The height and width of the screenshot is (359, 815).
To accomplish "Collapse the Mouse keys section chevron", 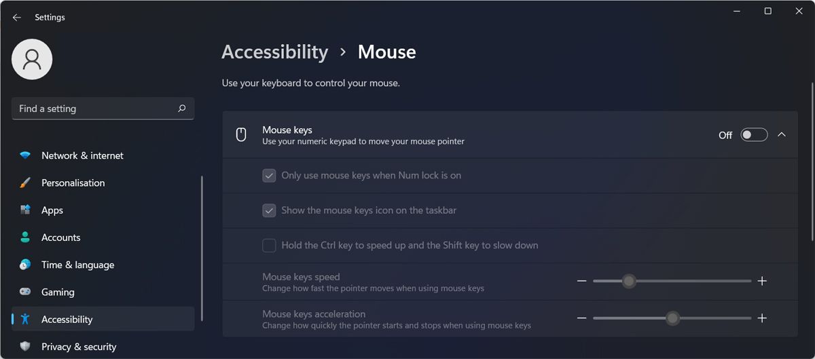I will coord(782,135).
